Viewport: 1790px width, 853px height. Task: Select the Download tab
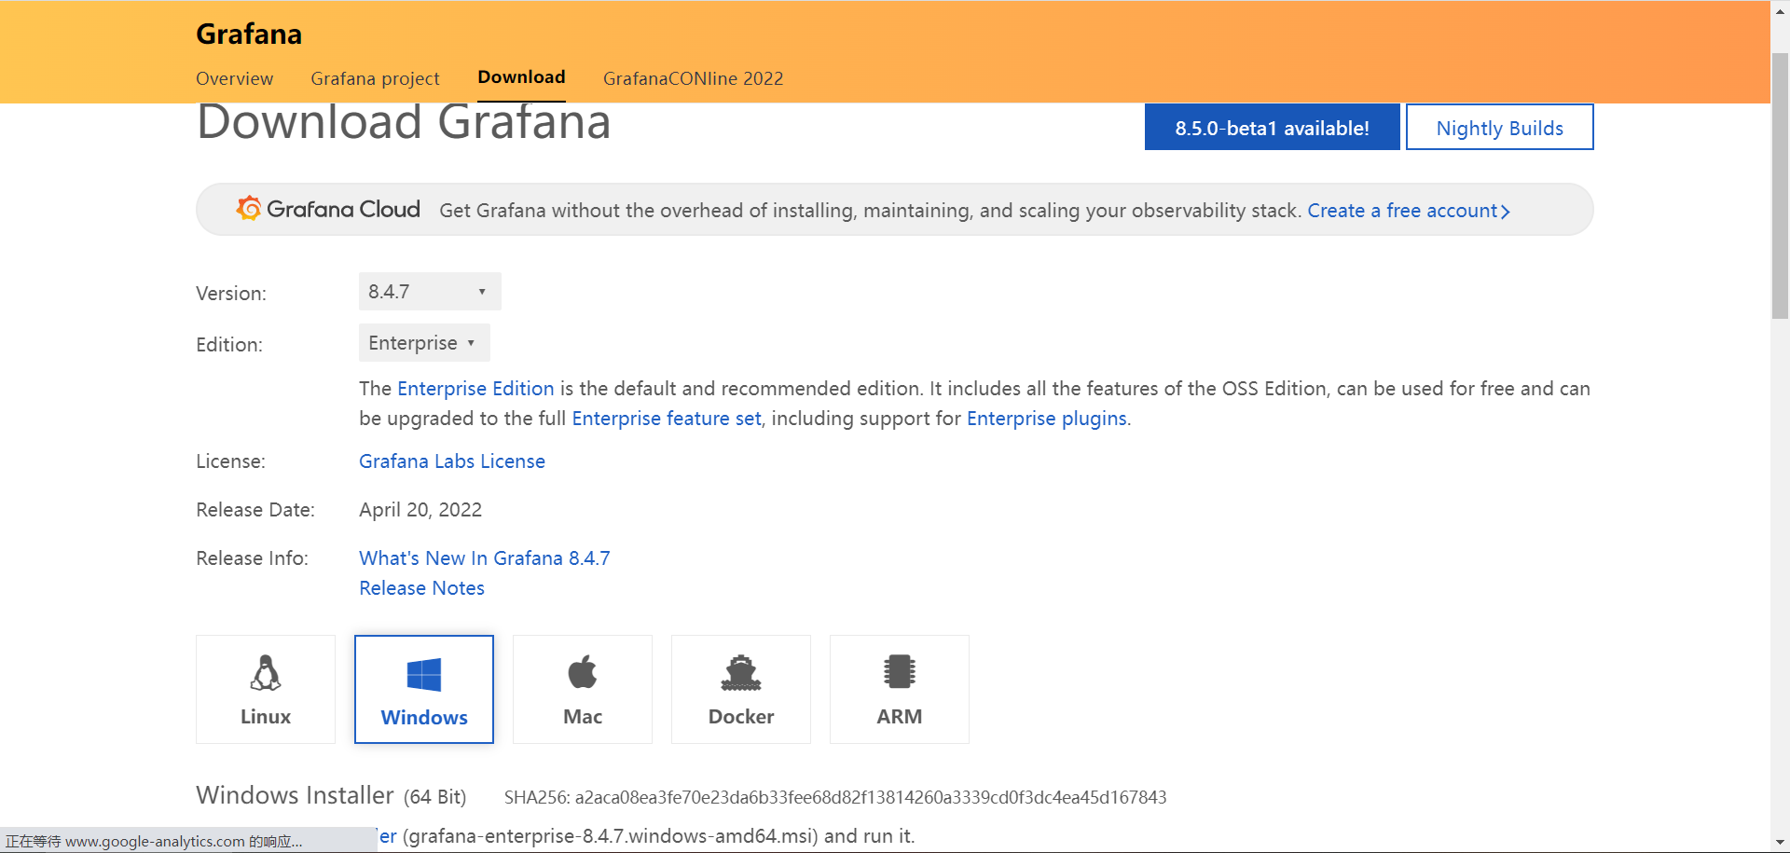(521, 77)
